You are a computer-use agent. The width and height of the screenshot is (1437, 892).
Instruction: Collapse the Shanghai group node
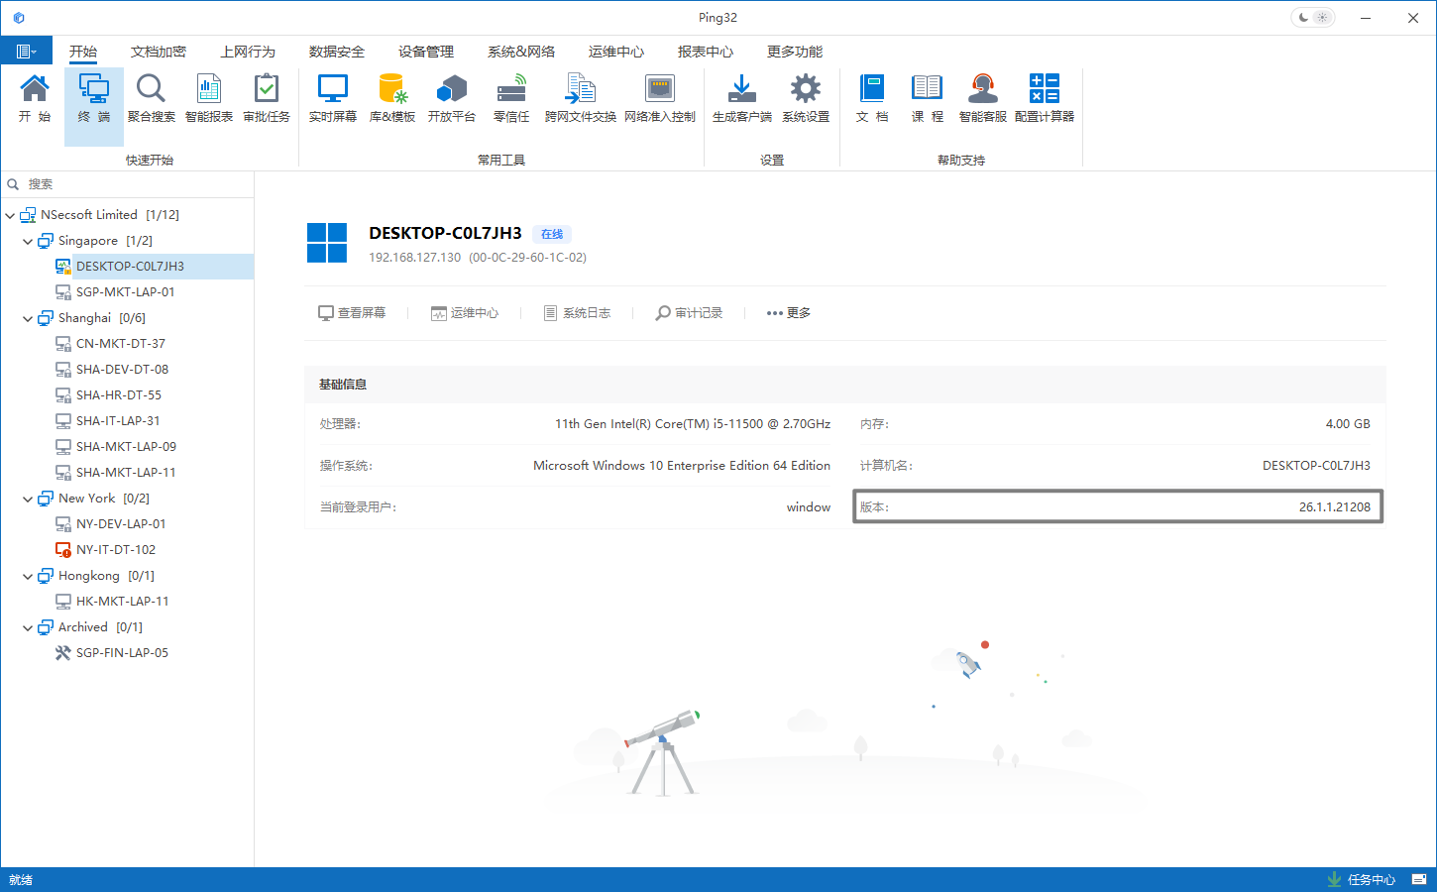point(28,318)
